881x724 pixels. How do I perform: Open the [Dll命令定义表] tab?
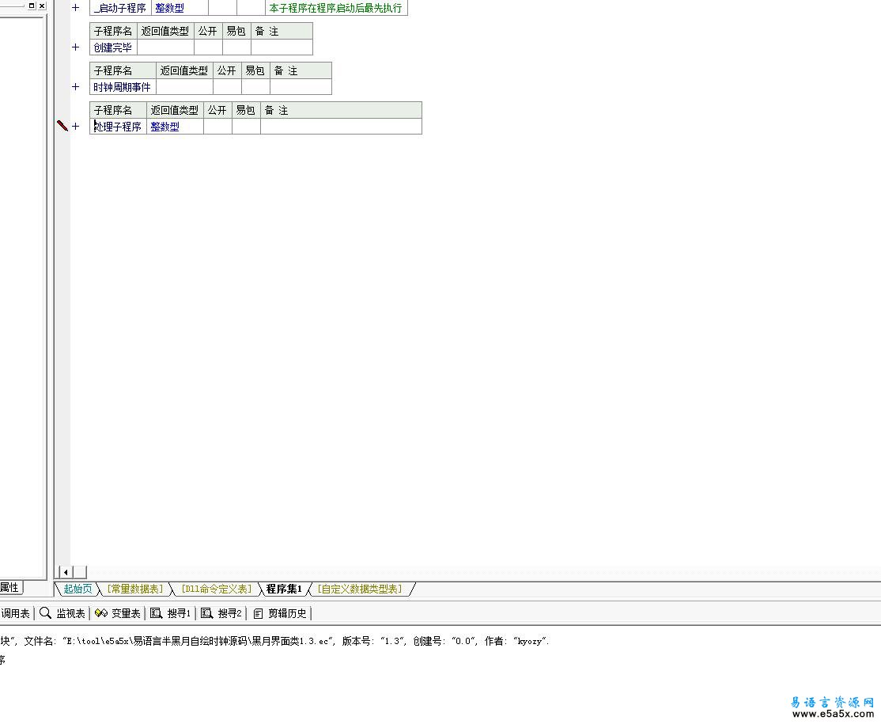(216, 589)
